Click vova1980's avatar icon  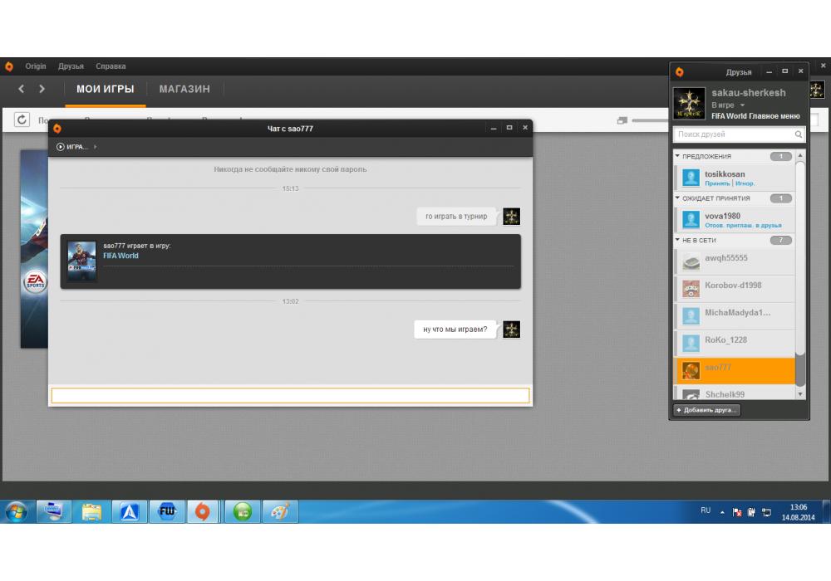point(691,220)
